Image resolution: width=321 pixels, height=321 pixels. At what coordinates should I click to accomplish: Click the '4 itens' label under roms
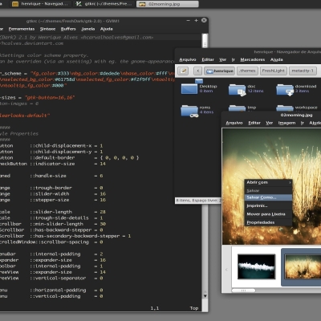206,112
